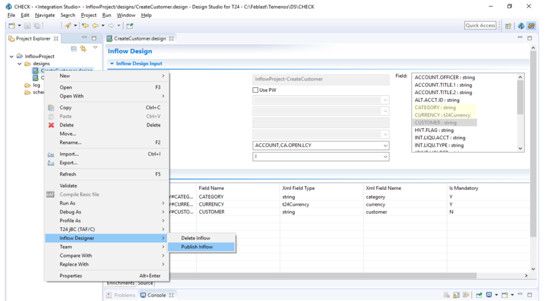
Task: Collapse the InflowProject tree node
Action: click(x=12, y=56)
